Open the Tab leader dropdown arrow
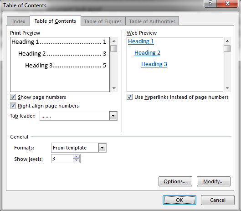The image size is (241, 211). point(113,116)
